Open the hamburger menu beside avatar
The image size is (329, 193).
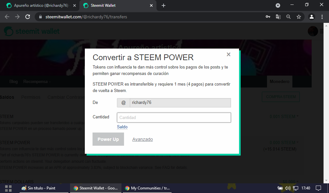pos(322,31)
